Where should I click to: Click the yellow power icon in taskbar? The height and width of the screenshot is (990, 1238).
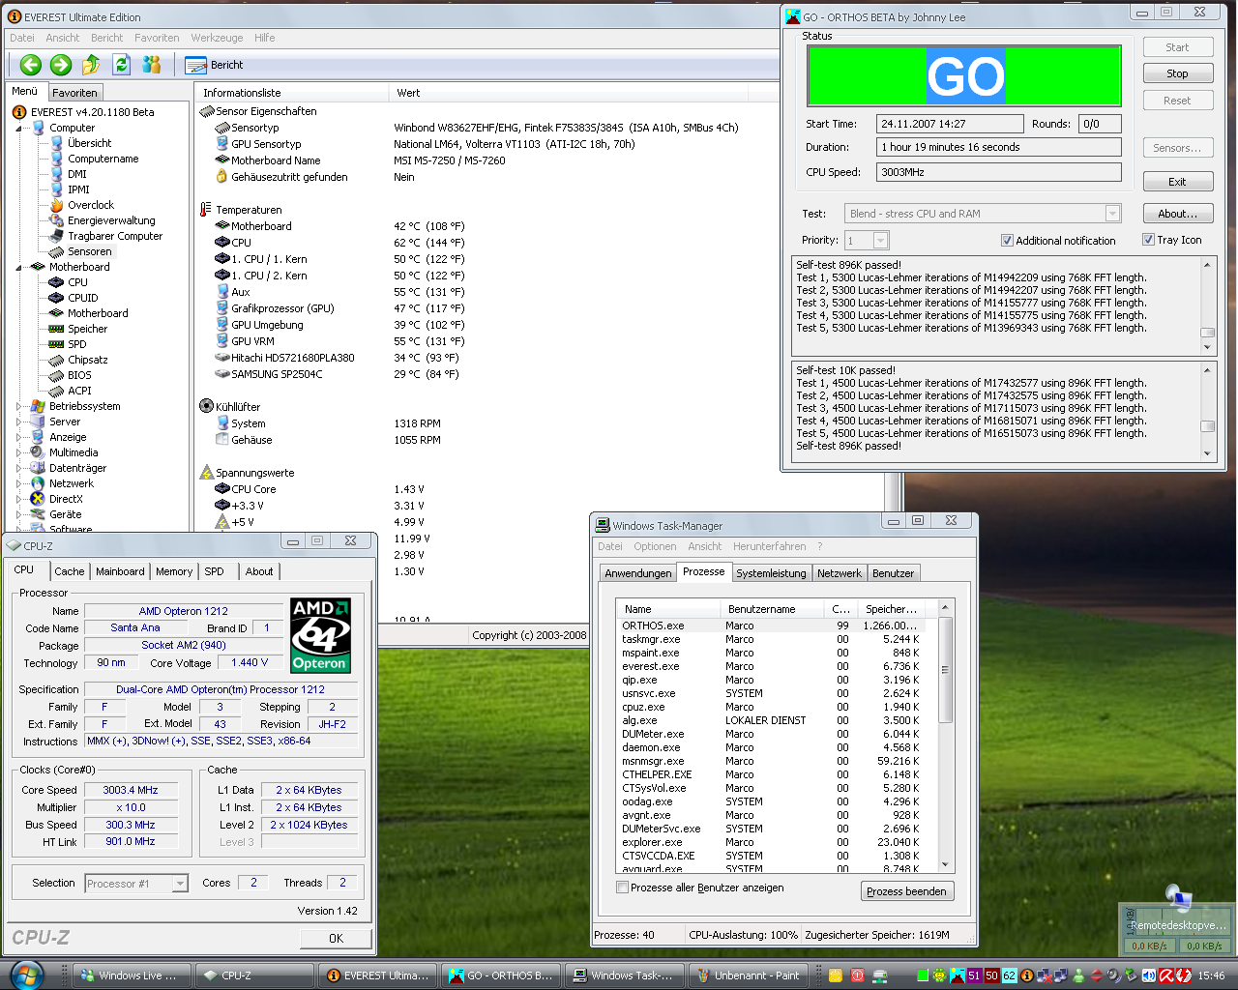[836, 975]
